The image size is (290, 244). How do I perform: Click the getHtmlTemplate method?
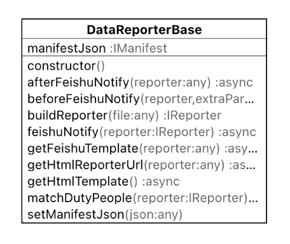coord(104,181)
